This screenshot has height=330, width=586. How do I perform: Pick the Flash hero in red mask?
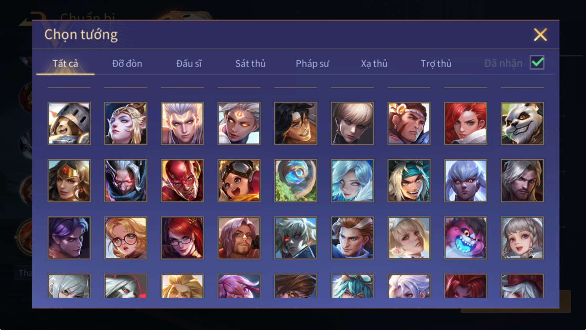point(182,181)
